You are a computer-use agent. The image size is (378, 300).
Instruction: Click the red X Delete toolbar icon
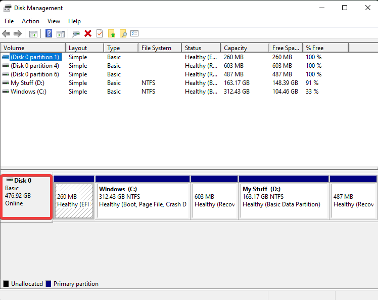coord(88,34)
